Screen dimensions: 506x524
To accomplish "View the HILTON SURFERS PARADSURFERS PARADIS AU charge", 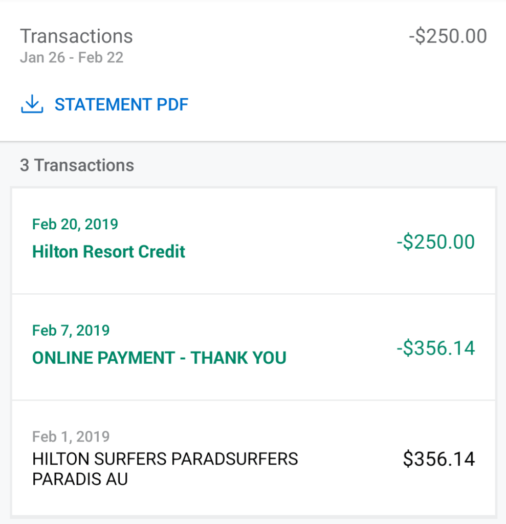I will 254,458.
